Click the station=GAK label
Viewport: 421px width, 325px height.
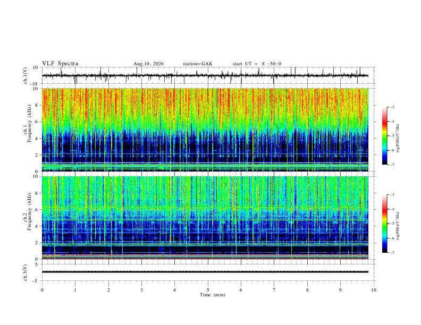[x=197, y=64]
